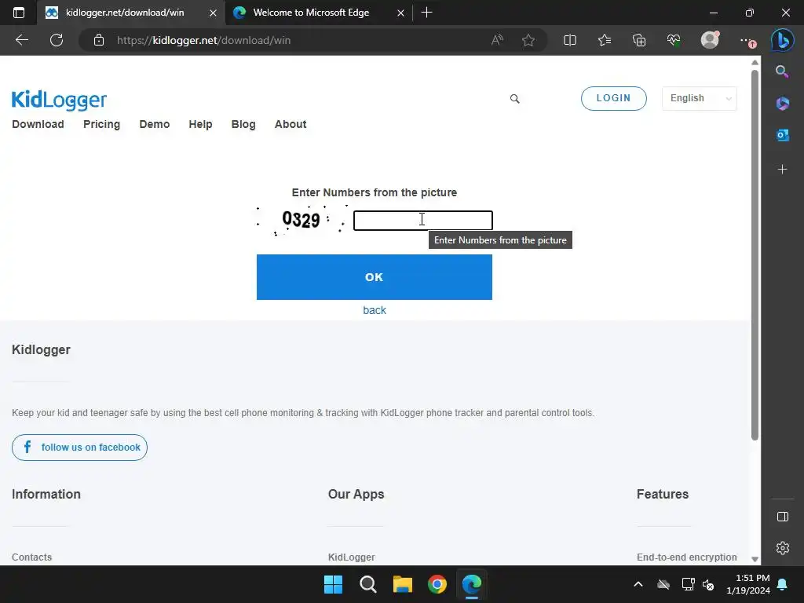
Task: Open sidebar search icon
Action: 782,71
